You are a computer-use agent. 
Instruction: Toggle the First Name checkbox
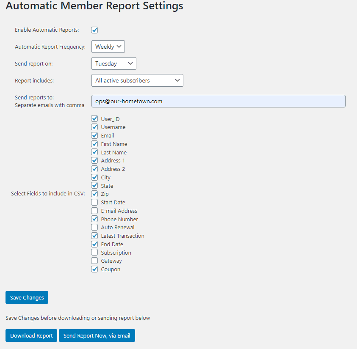tap(94, 144)
